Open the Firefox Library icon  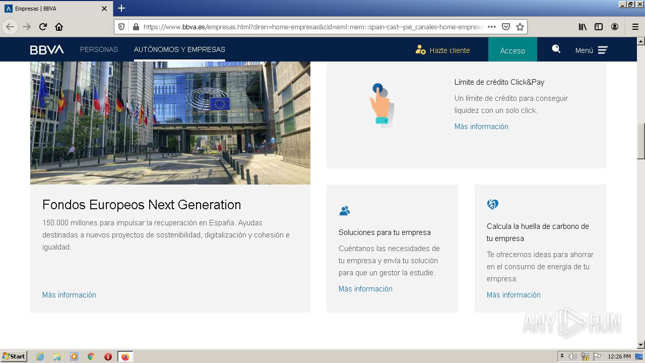[x=583, y=27]
